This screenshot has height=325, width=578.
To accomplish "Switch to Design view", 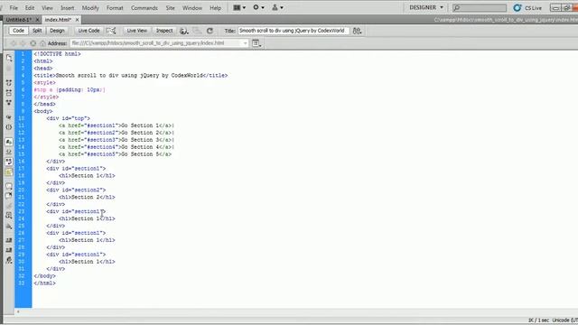I will [x=57, y=31].
